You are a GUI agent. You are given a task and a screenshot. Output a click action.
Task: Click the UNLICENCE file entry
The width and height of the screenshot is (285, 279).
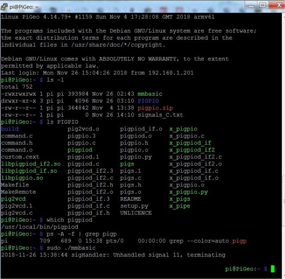(x=136, y=213)
